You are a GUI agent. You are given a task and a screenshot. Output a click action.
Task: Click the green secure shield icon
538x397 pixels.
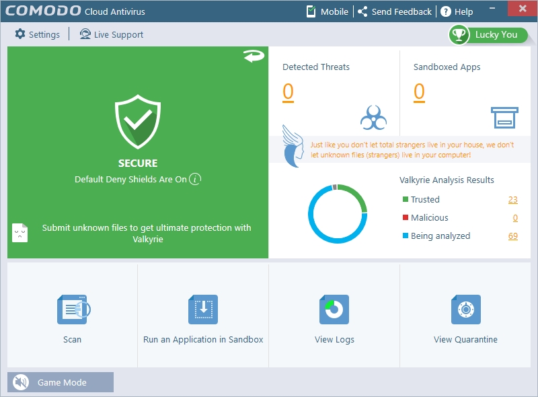tap(138, 122)
